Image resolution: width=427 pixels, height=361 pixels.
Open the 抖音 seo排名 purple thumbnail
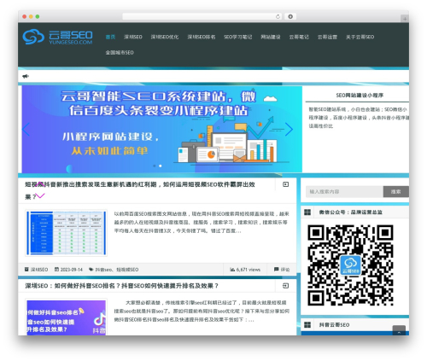pyautogui.click(x=66, y=317)
